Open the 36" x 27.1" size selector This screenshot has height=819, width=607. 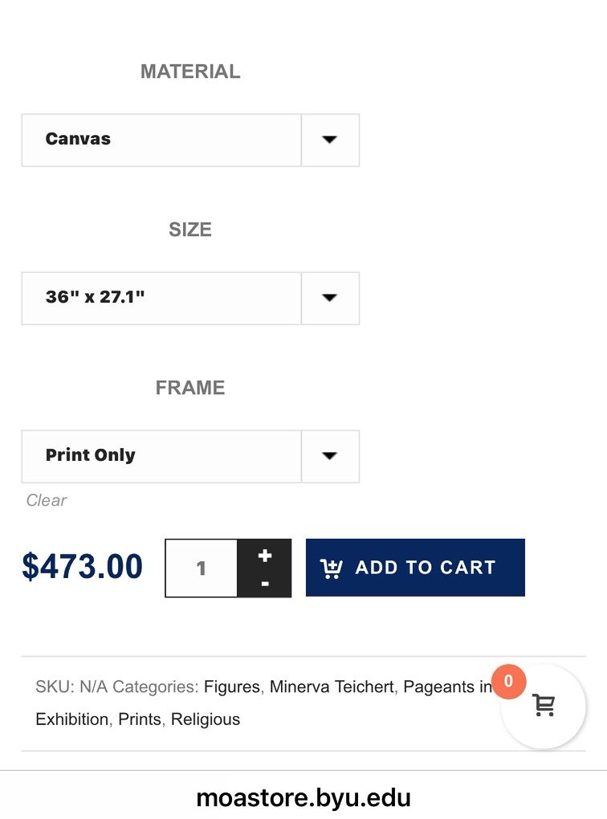click(x=161, y=298)
